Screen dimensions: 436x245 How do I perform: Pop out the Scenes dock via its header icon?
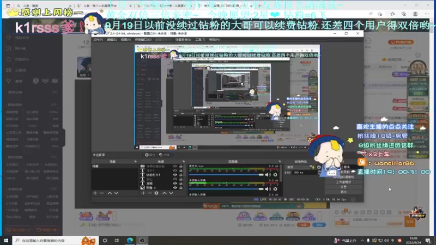pyautogui.click(x=135, y=161)
